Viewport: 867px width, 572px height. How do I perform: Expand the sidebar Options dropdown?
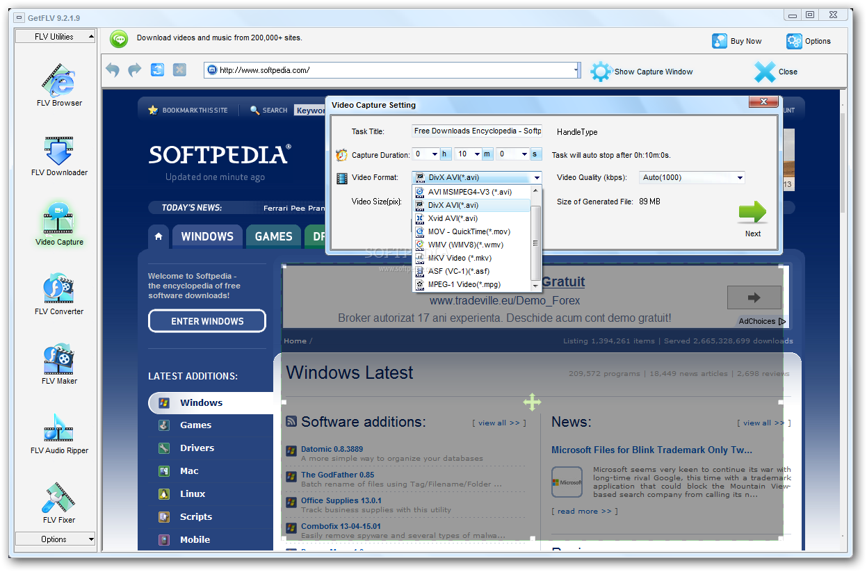(90, 539)
